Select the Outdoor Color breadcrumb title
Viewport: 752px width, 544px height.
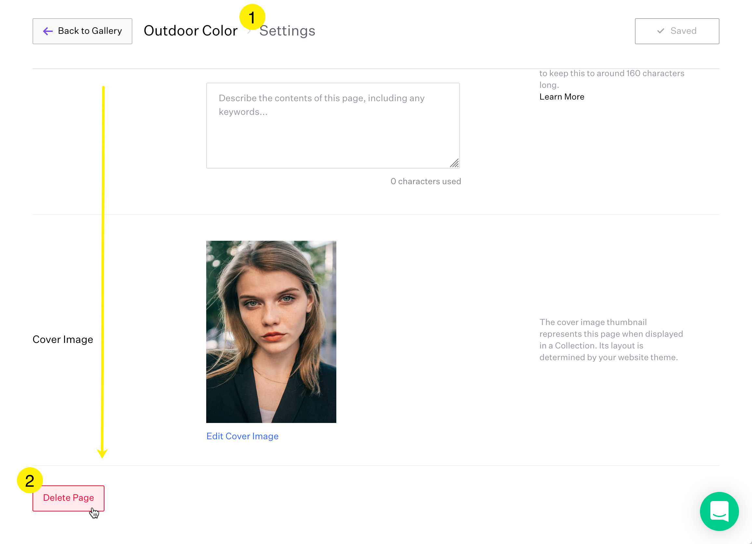(x=191, y=31)
